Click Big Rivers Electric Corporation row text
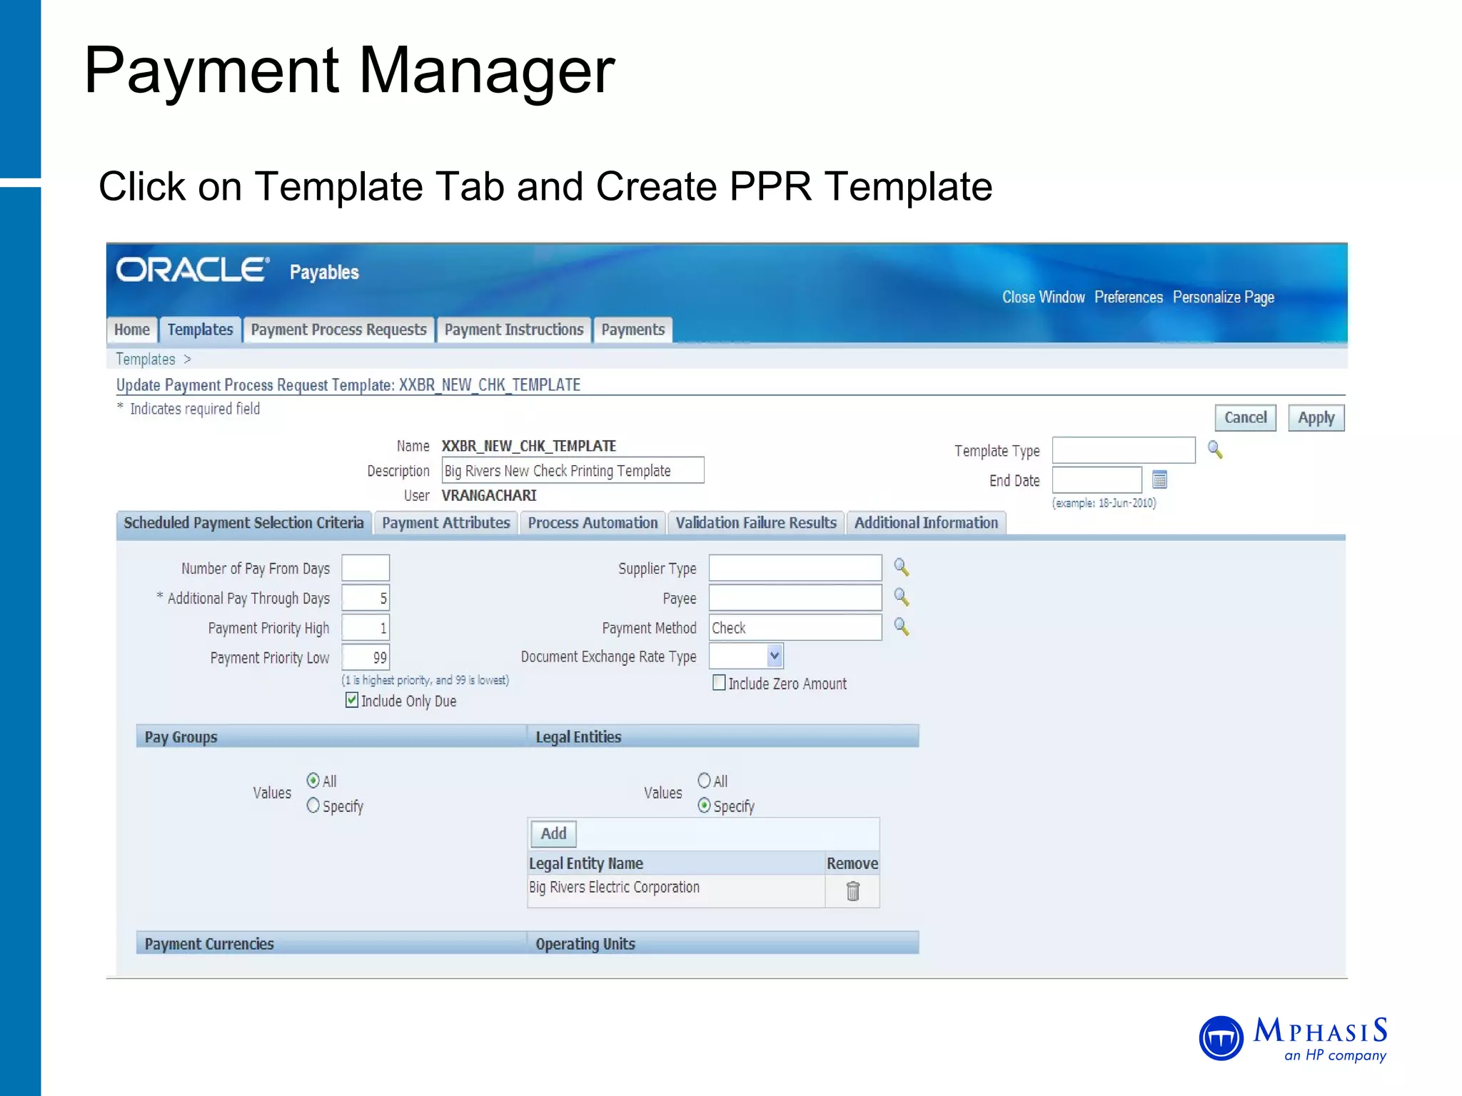Screen dimensions: 1462x1096 coord(614,887)
